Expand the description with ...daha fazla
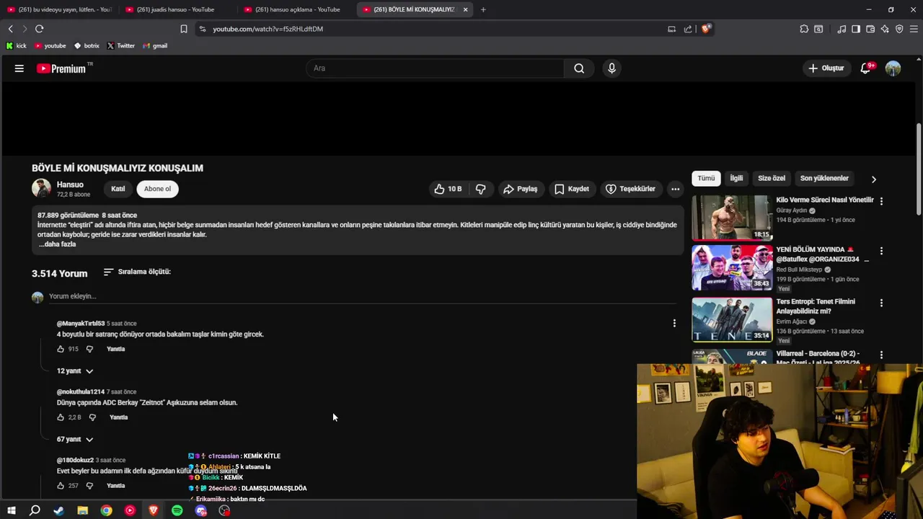Image resolution: width=923 pixels, height=519 pixels. (57, 244)
